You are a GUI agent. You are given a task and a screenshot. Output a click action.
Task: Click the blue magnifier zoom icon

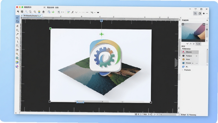point(26,12)
